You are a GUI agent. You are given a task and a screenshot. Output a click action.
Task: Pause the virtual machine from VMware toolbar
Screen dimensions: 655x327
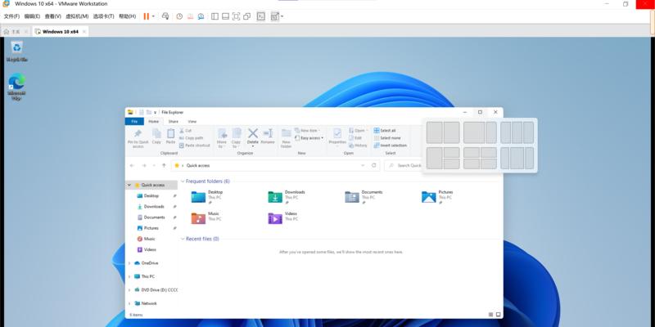point(147,16)
